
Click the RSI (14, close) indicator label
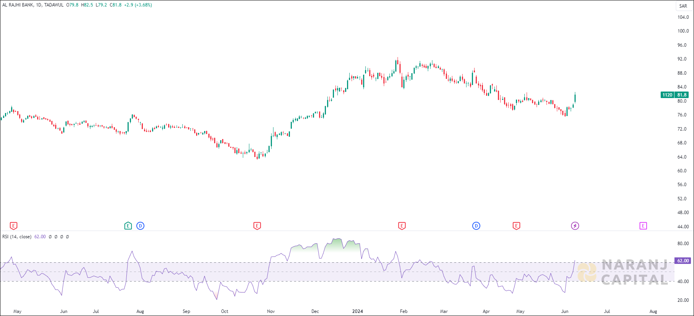17,237
